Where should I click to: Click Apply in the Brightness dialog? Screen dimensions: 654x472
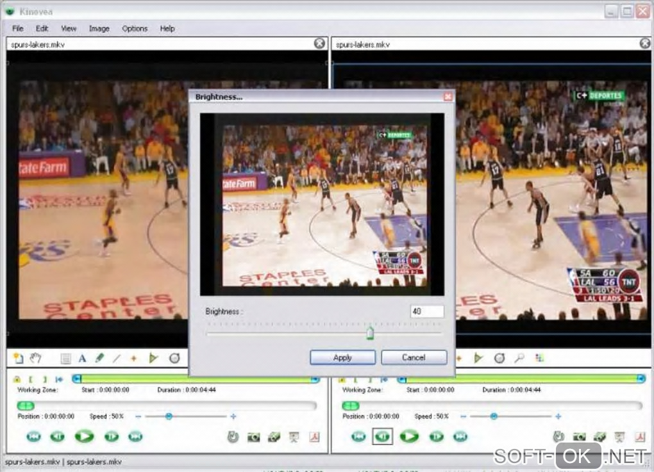click(342, 357)
